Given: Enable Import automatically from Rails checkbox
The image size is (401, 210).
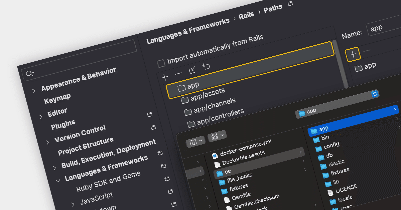Looking at the screenshot, I should [161, 63].
